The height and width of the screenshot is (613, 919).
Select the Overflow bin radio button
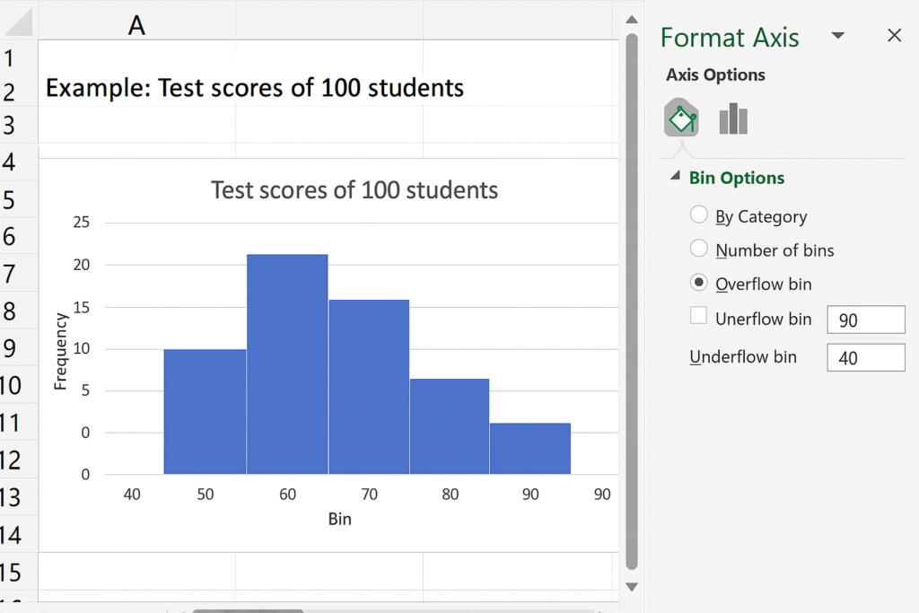coord(699,283)
